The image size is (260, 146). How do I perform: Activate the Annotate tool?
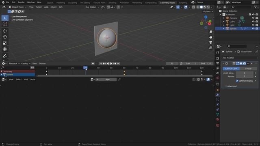[x=5, y=56]
